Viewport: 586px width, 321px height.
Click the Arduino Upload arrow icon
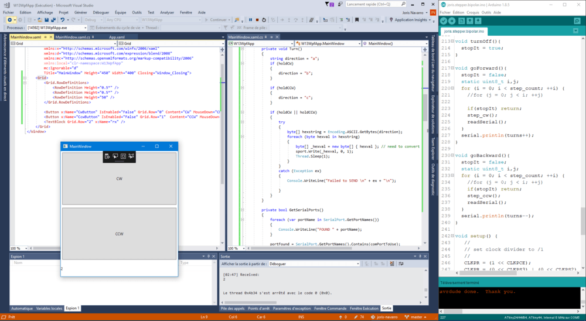(452, 21)
